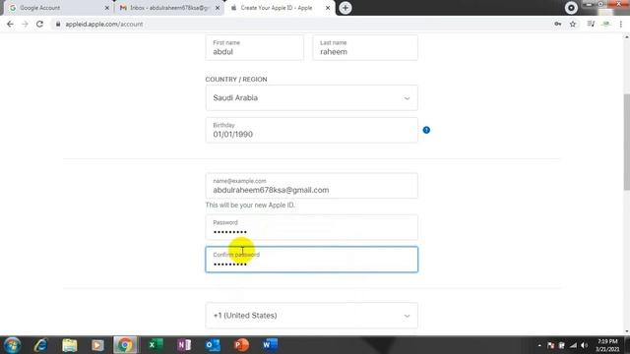Launch Excel from the taskbar
This screenshot has width=630, height=354.
point(156,345)
